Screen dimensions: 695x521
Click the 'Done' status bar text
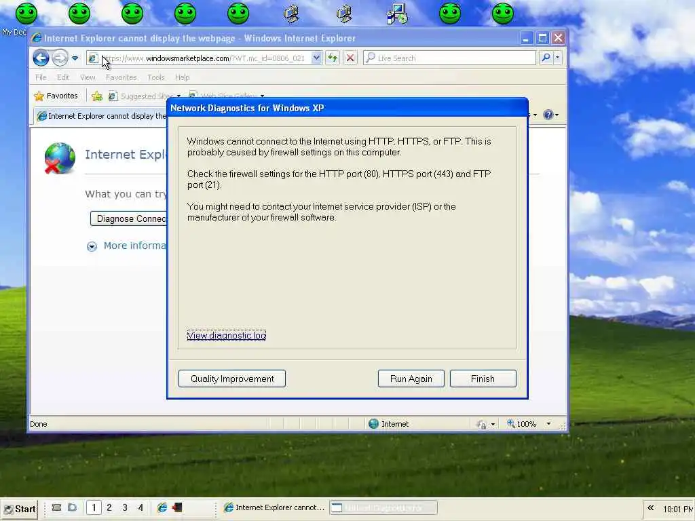point(39,424)
